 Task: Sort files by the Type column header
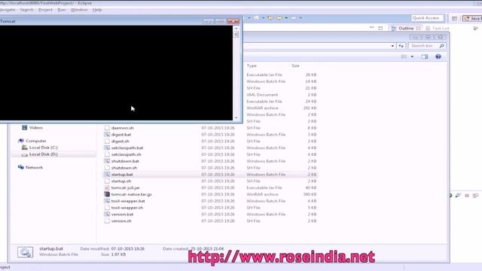click(x=252, y=65)
